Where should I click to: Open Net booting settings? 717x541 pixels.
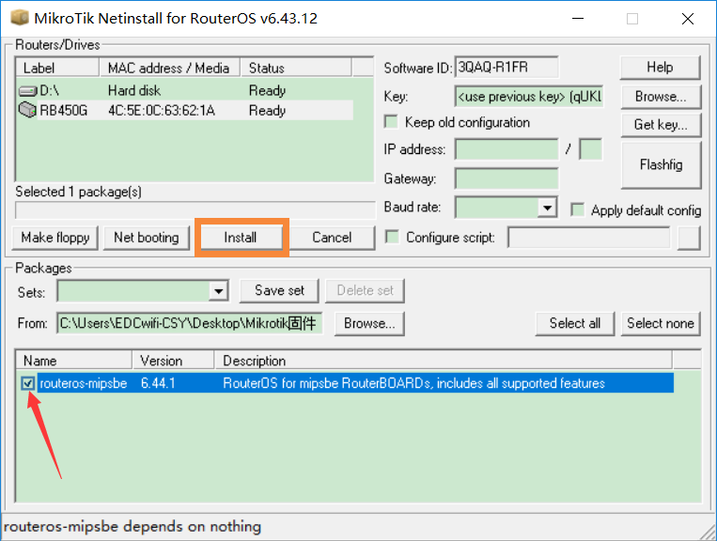click(147, 237)
